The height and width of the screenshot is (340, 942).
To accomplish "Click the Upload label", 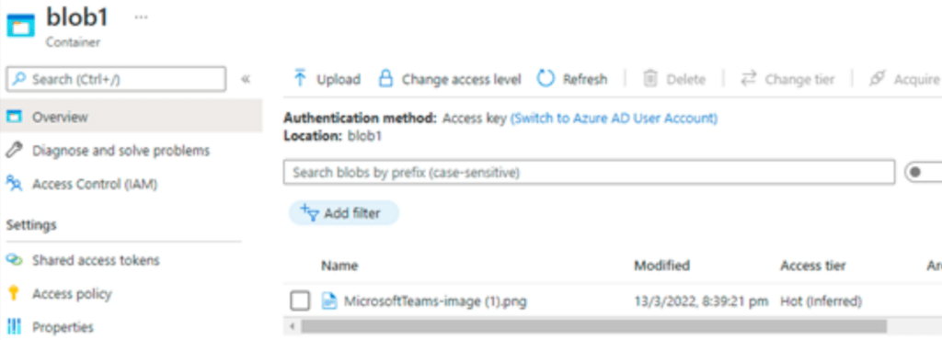I will point(339,79).
